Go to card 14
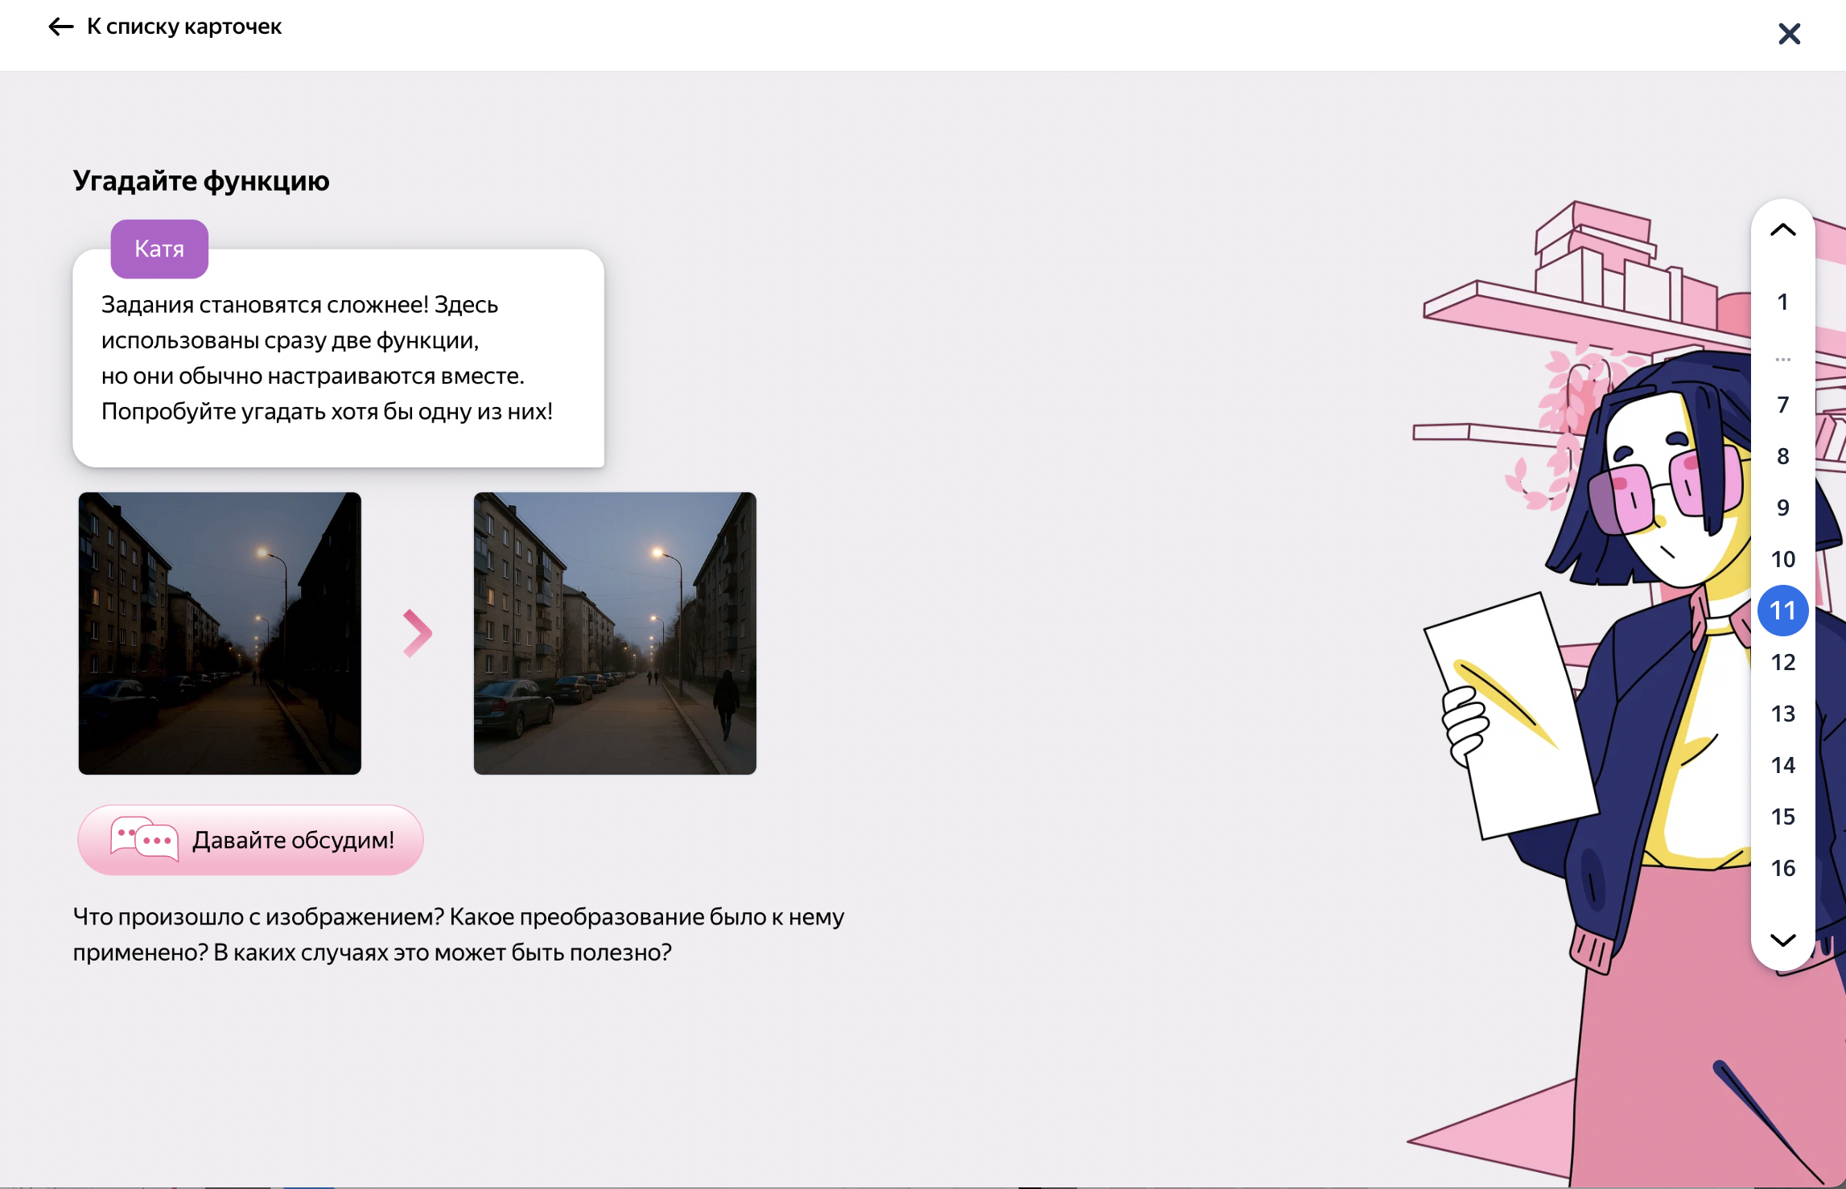Screen dimensions: 1846x1189 coord(1782,765)
